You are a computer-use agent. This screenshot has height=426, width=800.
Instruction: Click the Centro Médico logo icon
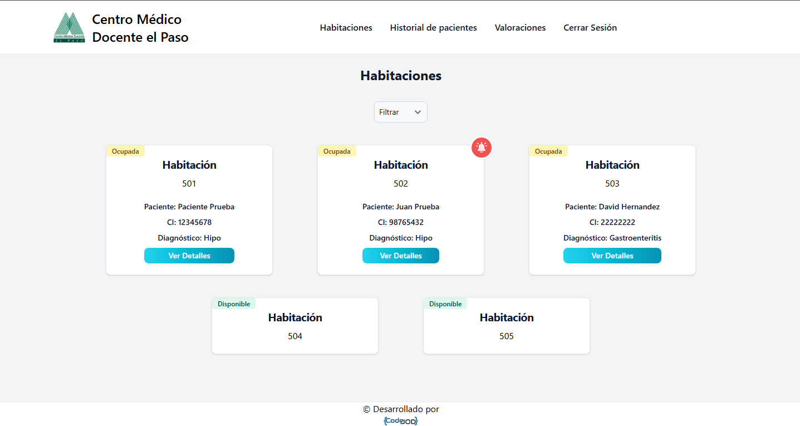point(69,28)
